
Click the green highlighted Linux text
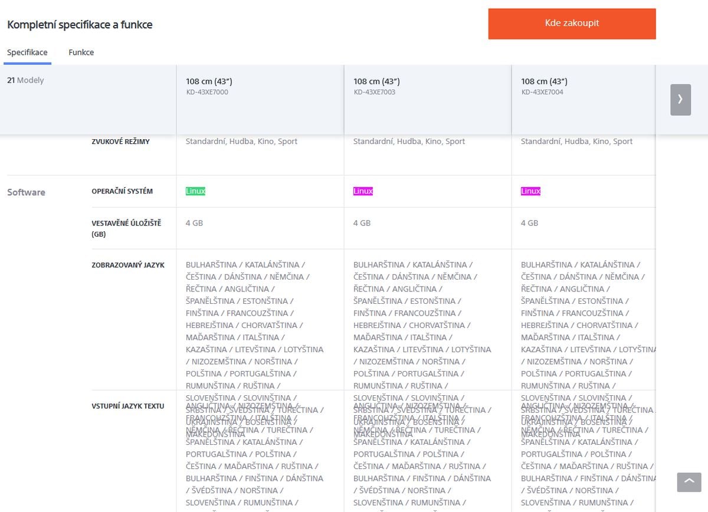click(x=195, y=191)
